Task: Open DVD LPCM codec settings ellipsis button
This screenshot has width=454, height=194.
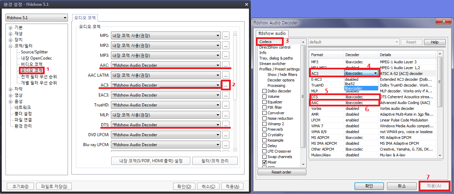Action: coord(225,134)
